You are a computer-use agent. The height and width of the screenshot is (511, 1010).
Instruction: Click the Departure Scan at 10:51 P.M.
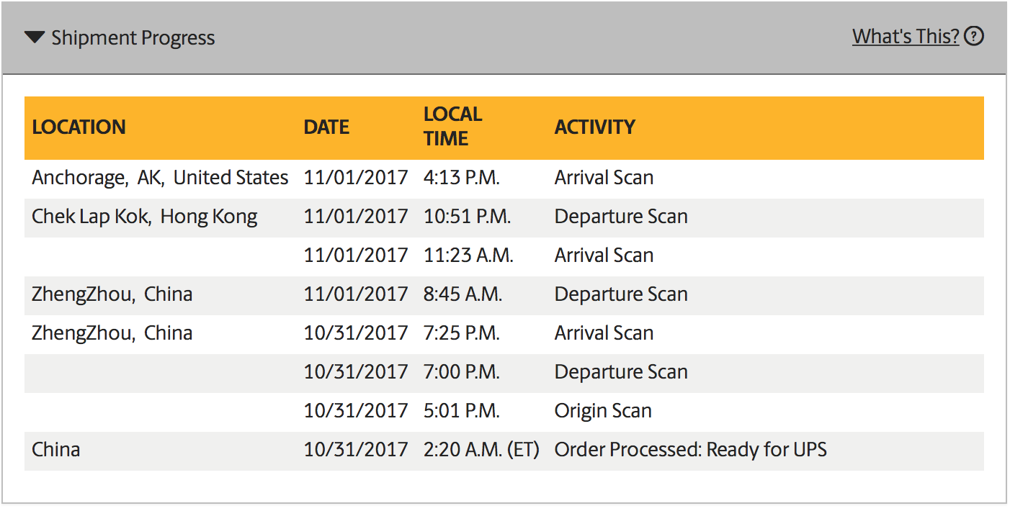coord(621,217)
